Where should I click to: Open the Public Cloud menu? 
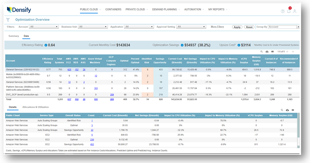90,9
